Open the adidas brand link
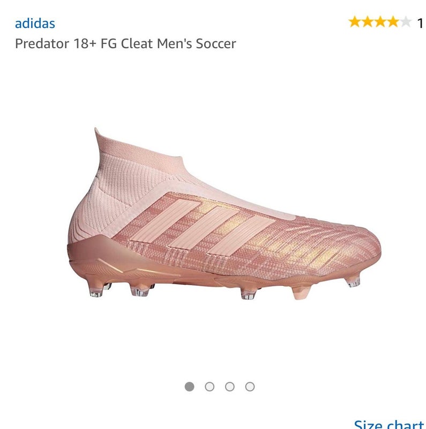The image size is (426, 429). 35,24
